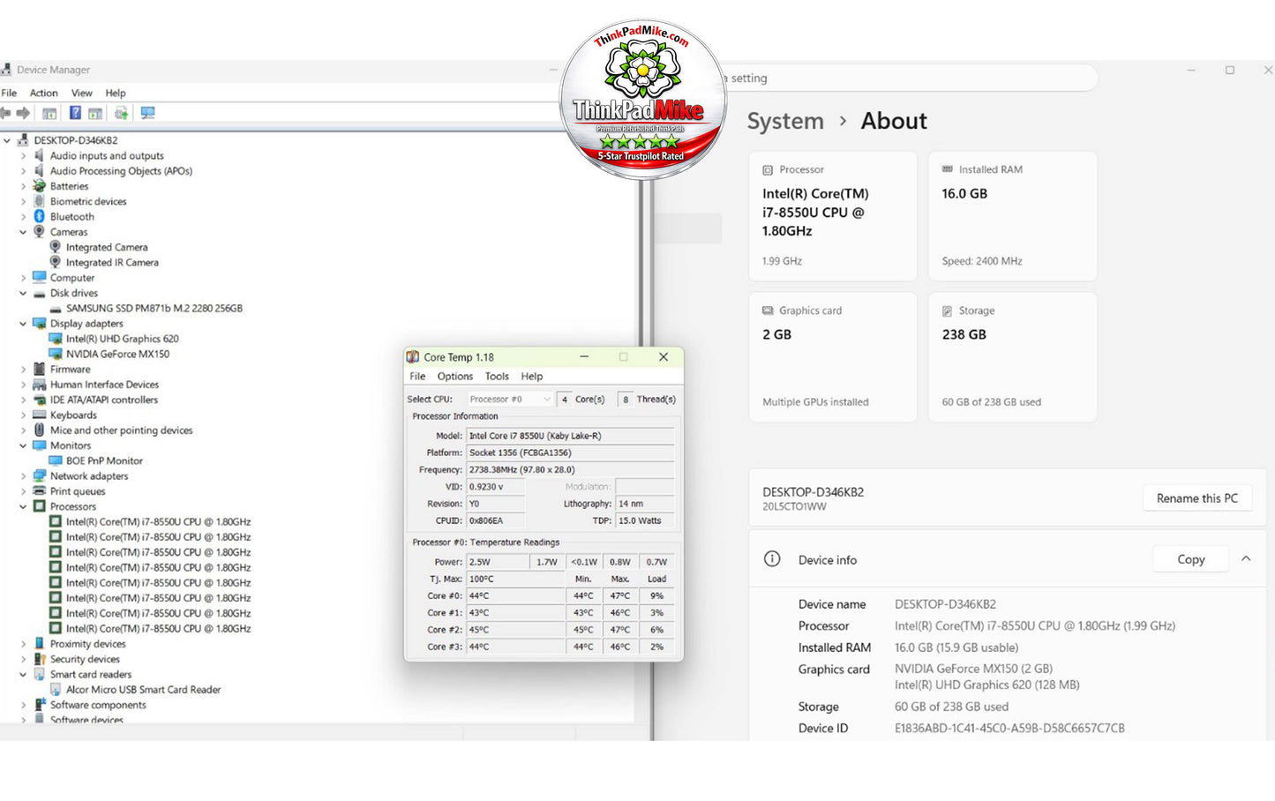Select the Security devices key icon

tap(39, 659)
